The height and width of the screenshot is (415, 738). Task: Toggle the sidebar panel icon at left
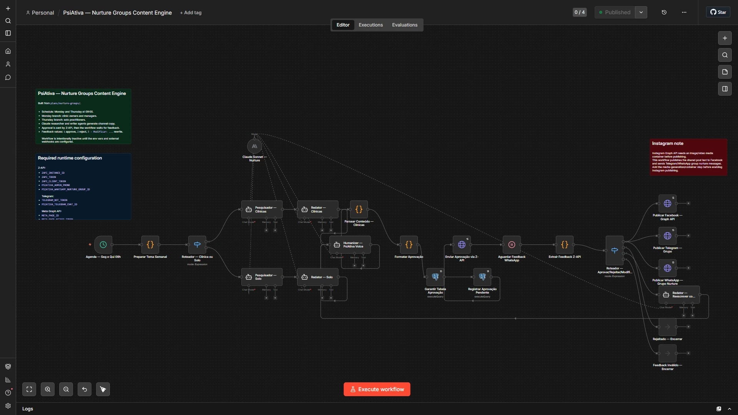click(x=8, y=33)
